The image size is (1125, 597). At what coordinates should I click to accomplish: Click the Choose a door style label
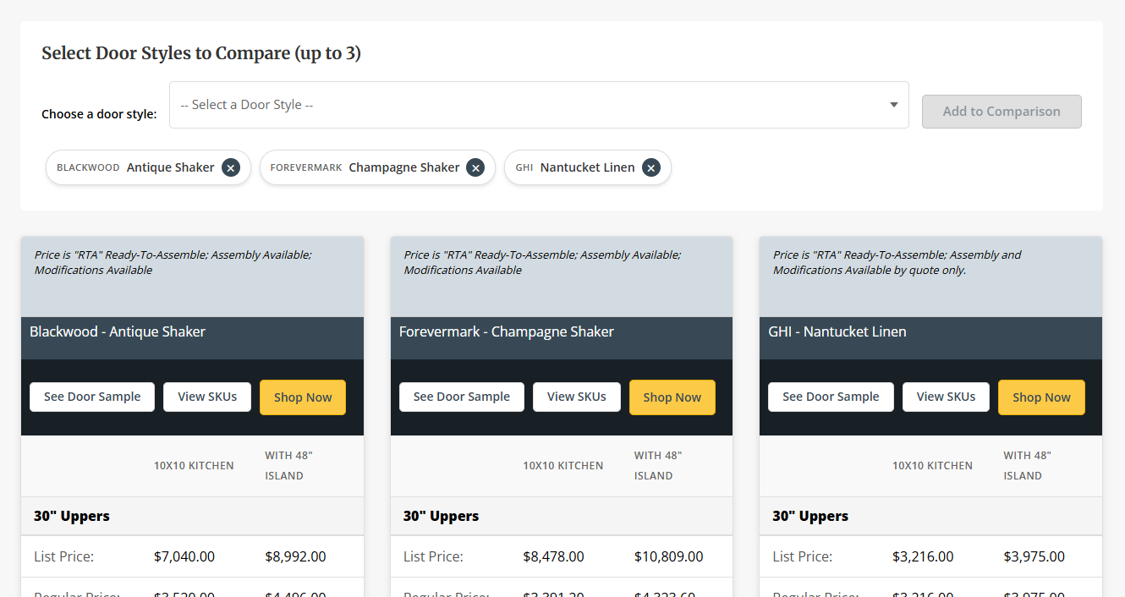pyautogui.click(x=99, y=114)
